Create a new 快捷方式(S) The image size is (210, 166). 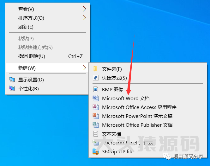pos(148,78)
